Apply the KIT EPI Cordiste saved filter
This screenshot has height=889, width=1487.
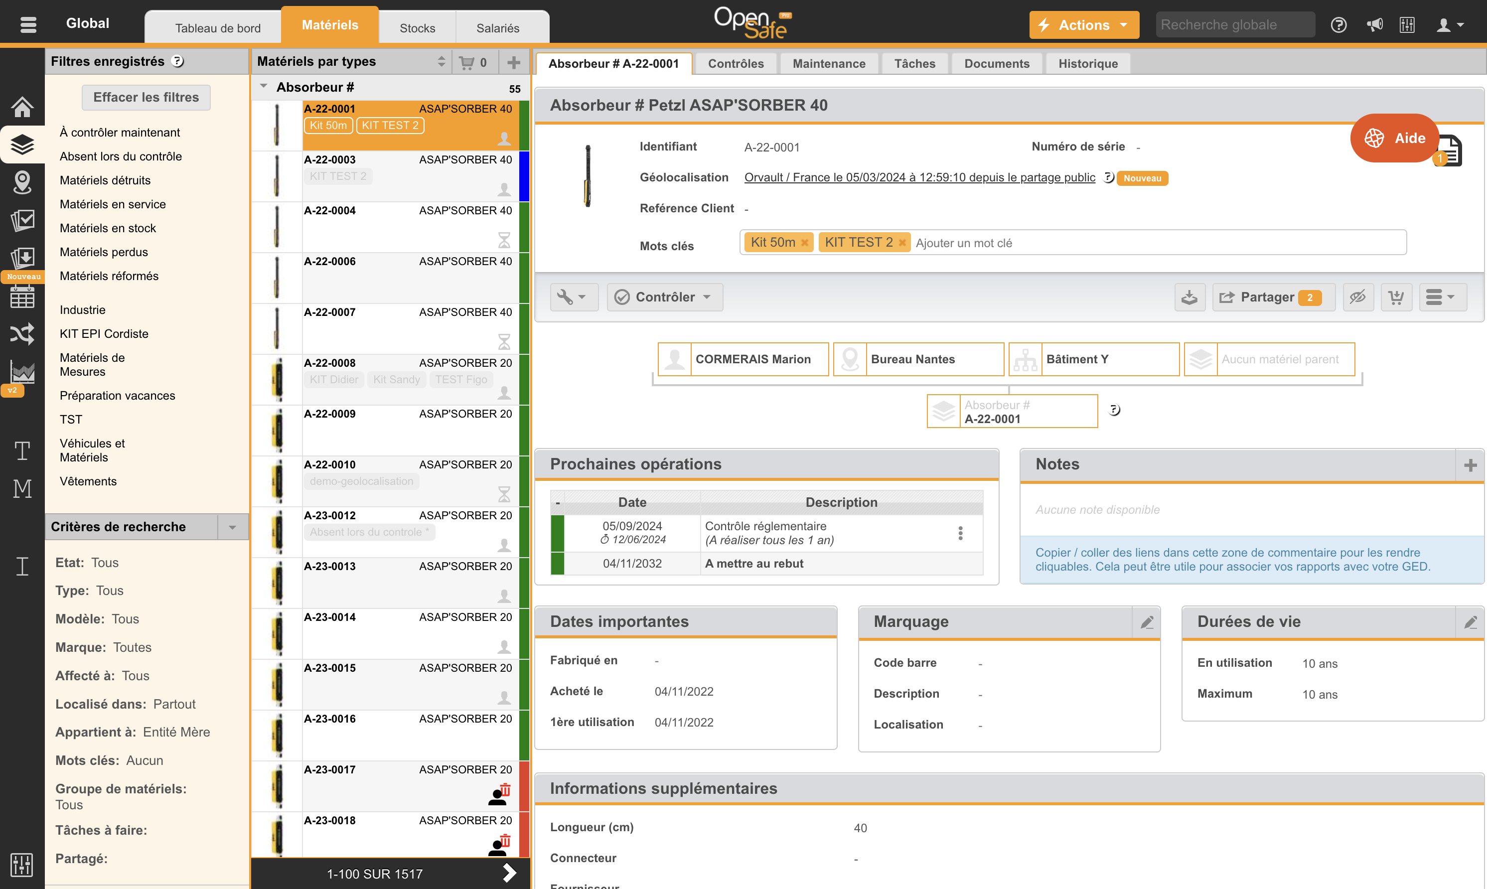point(104,334)
